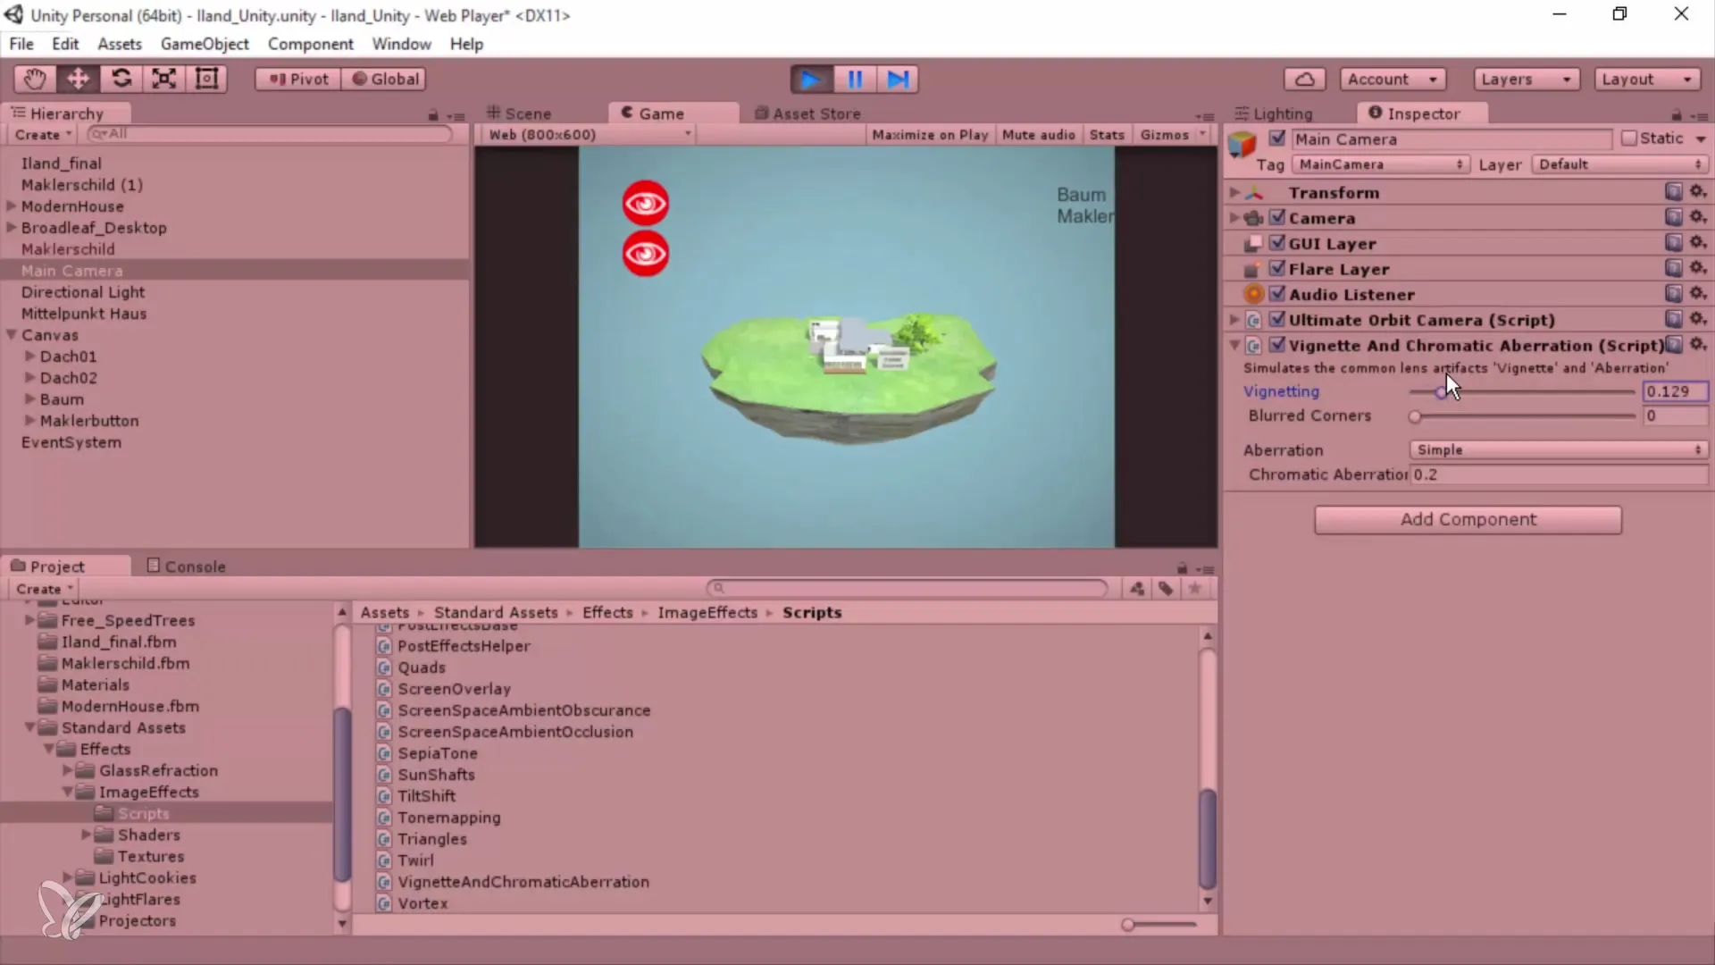Toggle the Hierarchy panel lock icon
This screenshot has width=1715, height=965.
click(x=433, y=115)
